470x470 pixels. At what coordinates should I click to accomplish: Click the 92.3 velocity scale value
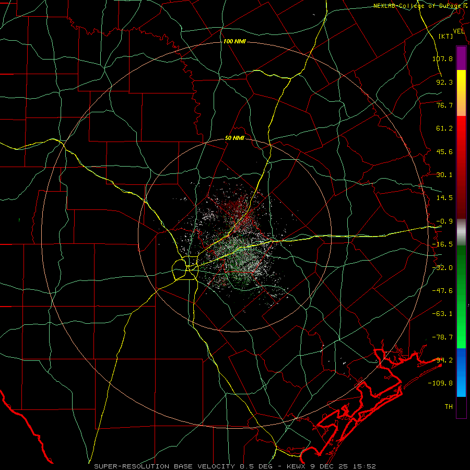tap(444, 82)
